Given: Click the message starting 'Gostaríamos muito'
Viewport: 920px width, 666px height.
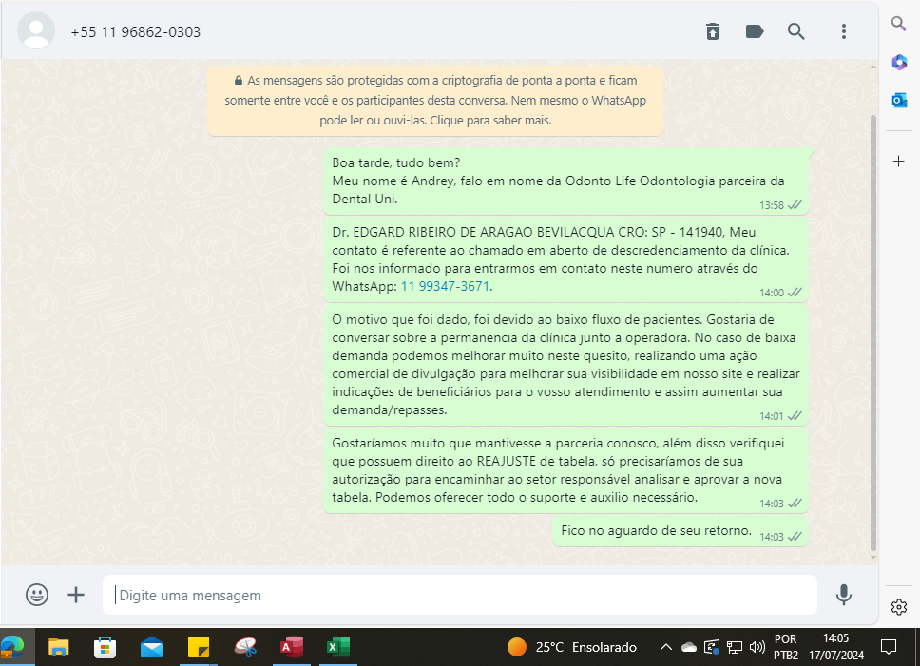Looking at the screenshot, I should [565, 470].
